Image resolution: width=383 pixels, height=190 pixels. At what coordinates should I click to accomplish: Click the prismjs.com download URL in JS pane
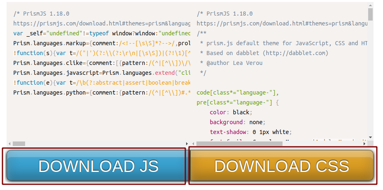102,23
